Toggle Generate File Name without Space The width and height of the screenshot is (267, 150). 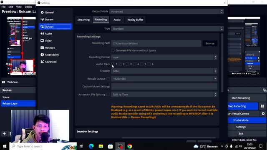click(113, 50)
